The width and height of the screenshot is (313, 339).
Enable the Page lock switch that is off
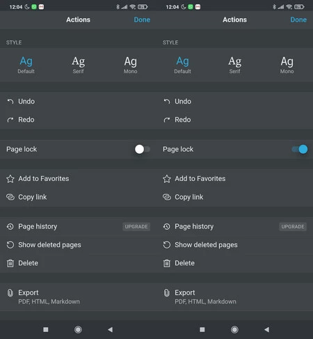(x=143, y=149)
